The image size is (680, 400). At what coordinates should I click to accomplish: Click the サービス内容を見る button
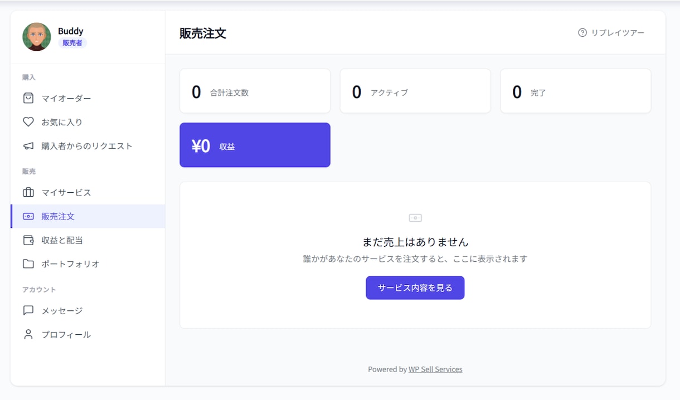(415, 287)
